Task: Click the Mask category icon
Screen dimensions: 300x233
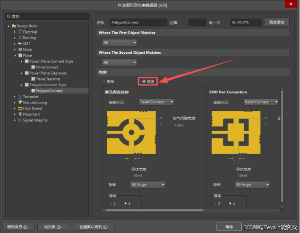Action: tap(20, 50)
